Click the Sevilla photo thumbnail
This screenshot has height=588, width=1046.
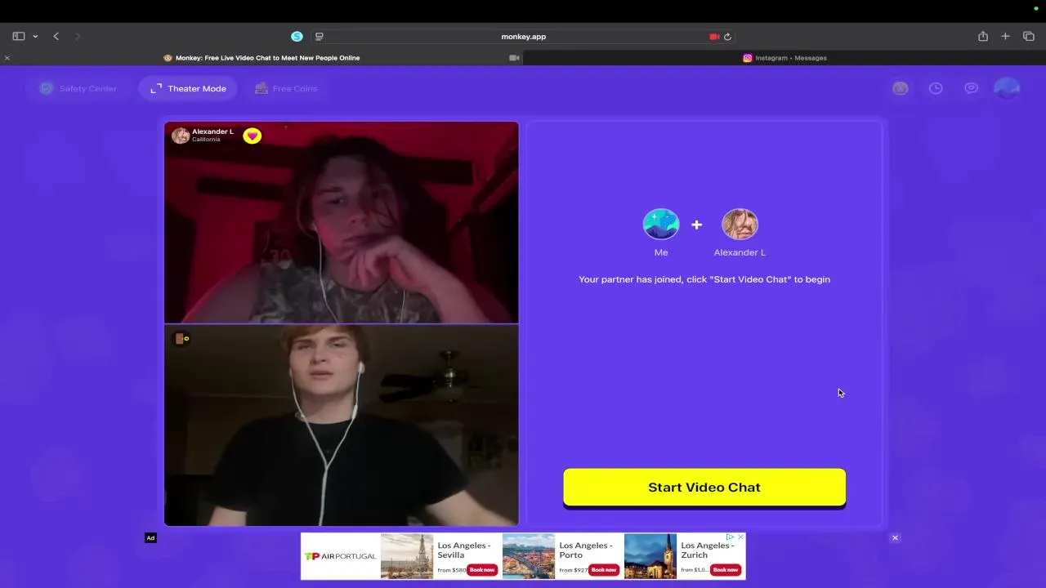tap(407, 556)
